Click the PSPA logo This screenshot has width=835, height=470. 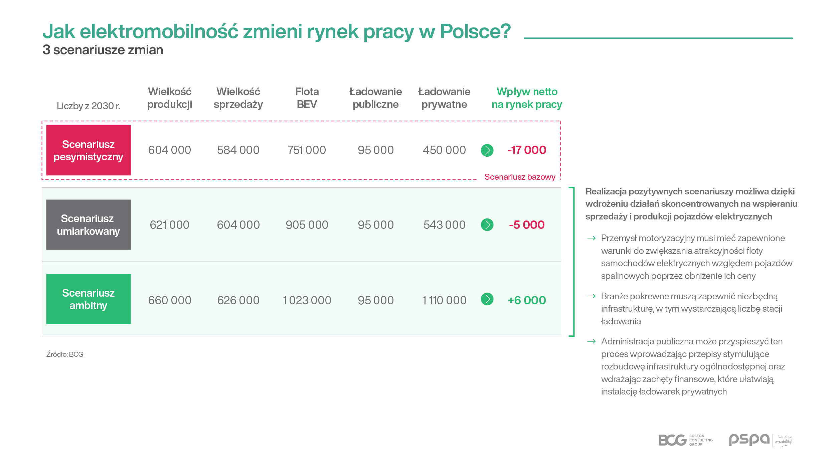761,440
